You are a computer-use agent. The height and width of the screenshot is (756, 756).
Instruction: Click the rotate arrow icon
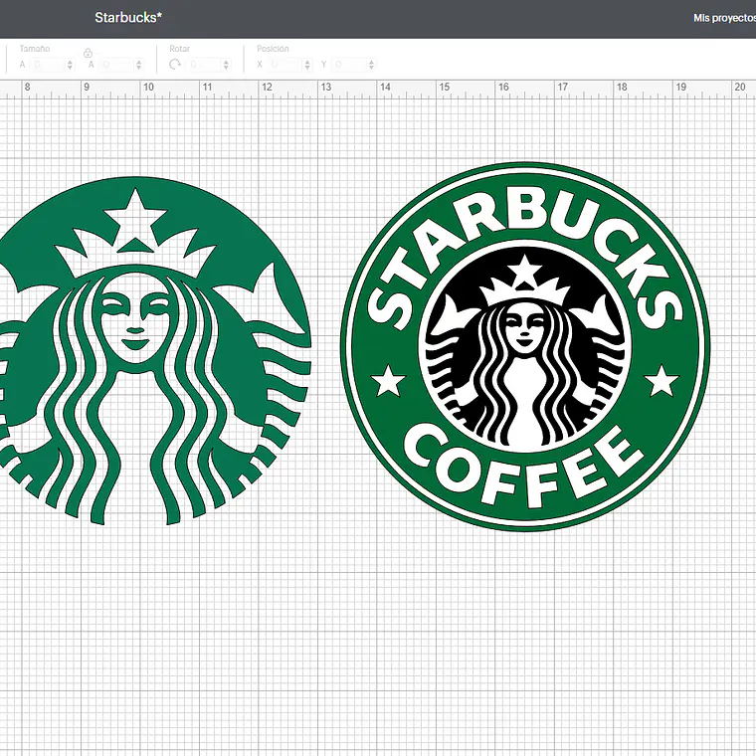pyautogui.click(x=175, y=65)
